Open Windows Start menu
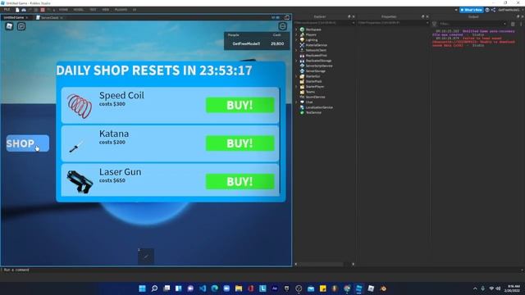 142,288
